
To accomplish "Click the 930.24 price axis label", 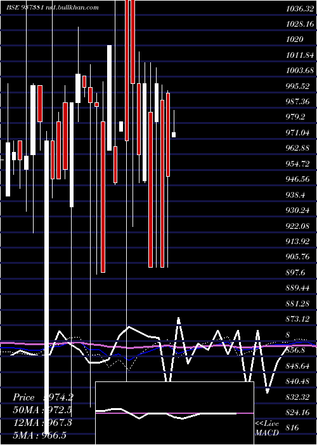I will pos(298,210).
